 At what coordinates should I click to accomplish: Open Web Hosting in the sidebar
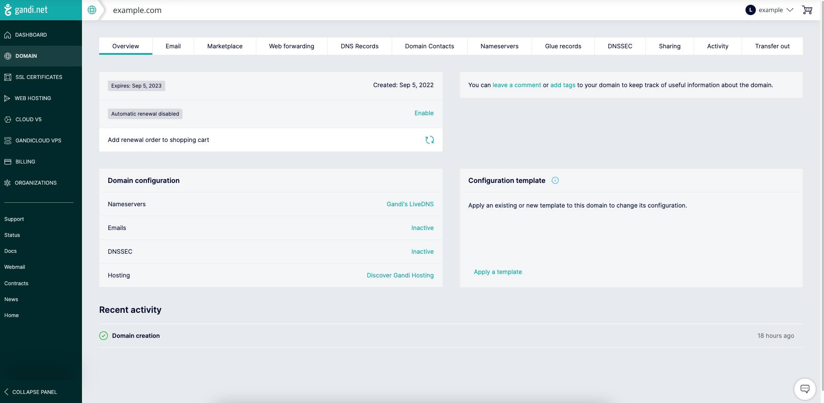tap(41, 98)
